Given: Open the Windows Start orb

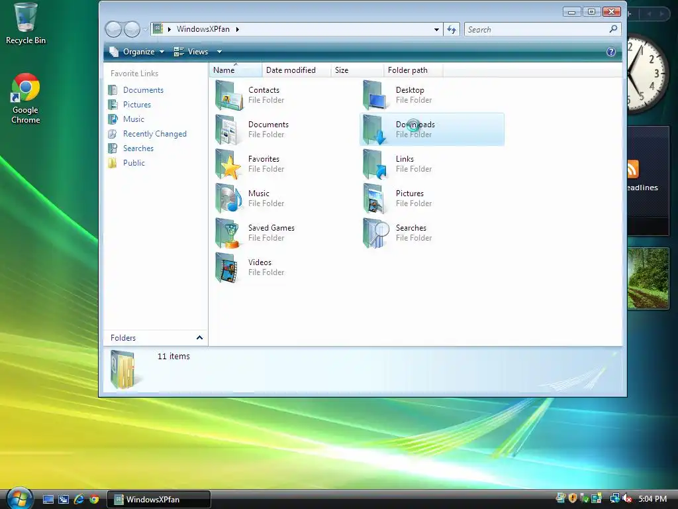Looking at the screenshot, I should coord(19,498).
